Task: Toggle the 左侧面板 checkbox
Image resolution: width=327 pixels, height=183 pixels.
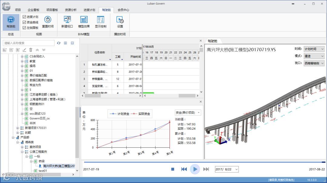Action: click(x=24, y=28)
